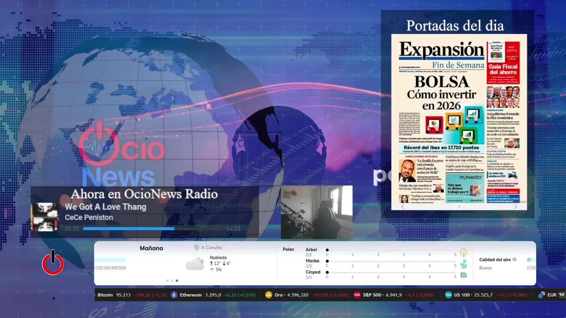Click the Calidad del aire label
Screen dimensions: 566x318
pos(495,260)
